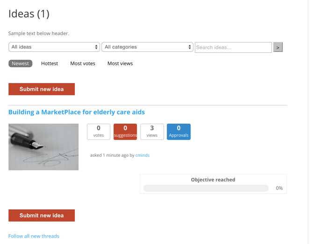Open the Building a MarketPlace idea title
The image size is (322, 244).
[x=77, y=112]
